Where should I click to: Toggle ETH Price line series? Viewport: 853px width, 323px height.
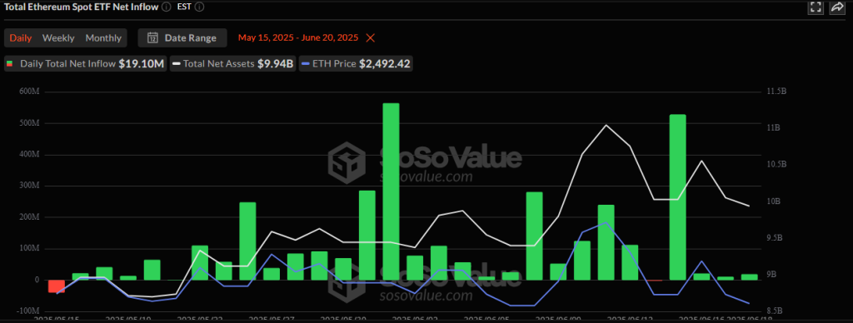click(x=356, y=63)
